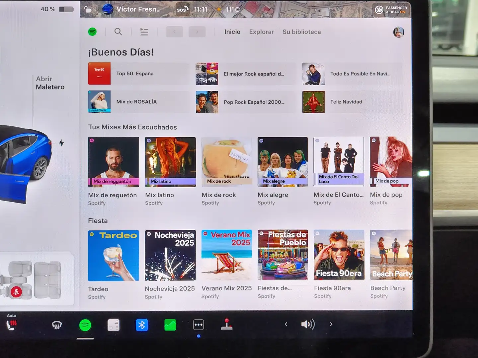Viewport: 478px width, 358px height.
Task: Open the Fiesta 90era playlist cover
Action: point(339,255)
